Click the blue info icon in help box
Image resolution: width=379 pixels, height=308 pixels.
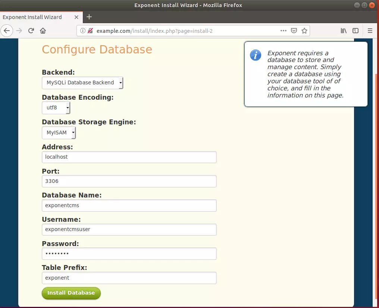(x=256, y=55)
